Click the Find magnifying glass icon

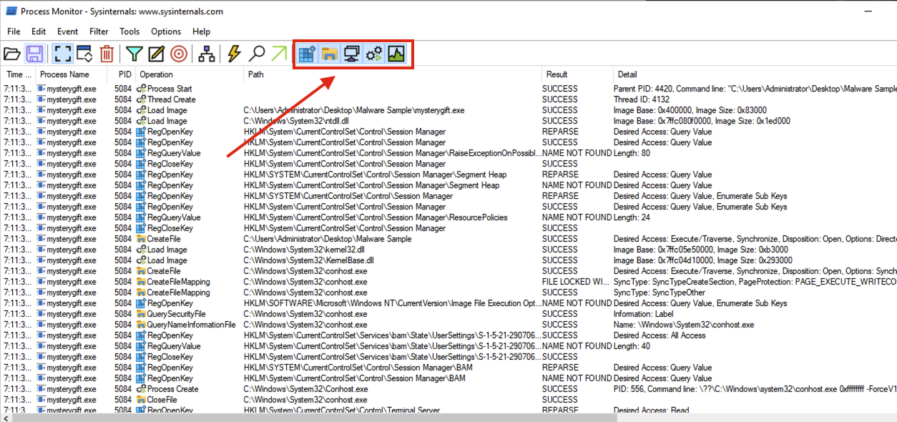pos(257,54)
